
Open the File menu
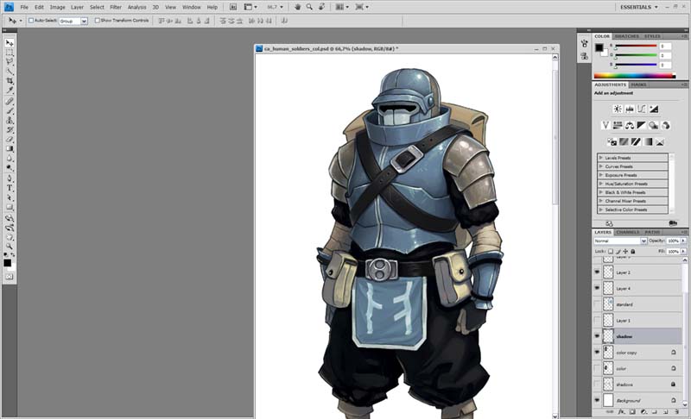(x=24, y=7)
